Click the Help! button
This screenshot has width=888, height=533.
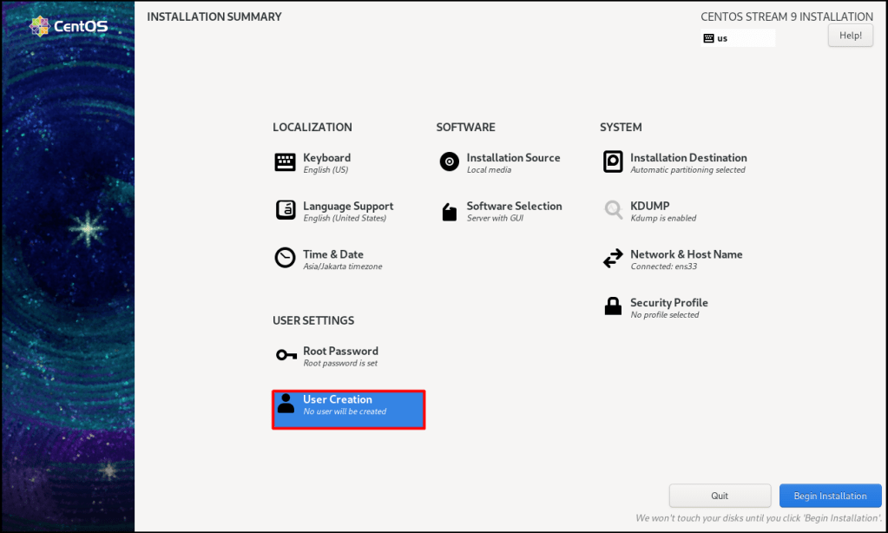point(850,35)
